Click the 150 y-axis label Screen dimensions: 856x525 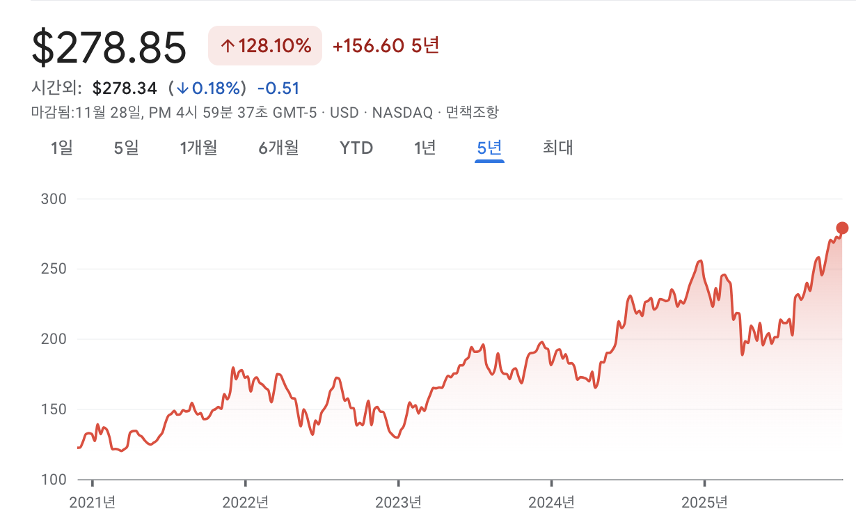pos(54,409)
